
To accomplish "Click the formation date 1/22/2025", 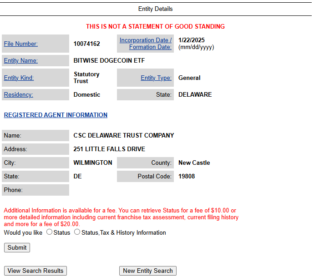I will pos(192,40).
